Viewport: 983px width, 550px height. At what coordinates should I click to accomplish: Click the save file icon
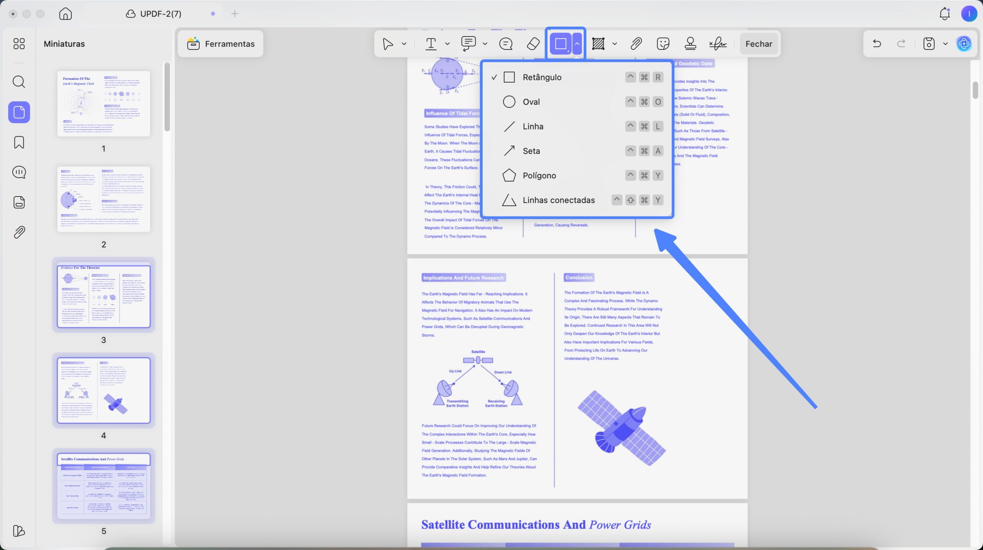pos(928,43)
